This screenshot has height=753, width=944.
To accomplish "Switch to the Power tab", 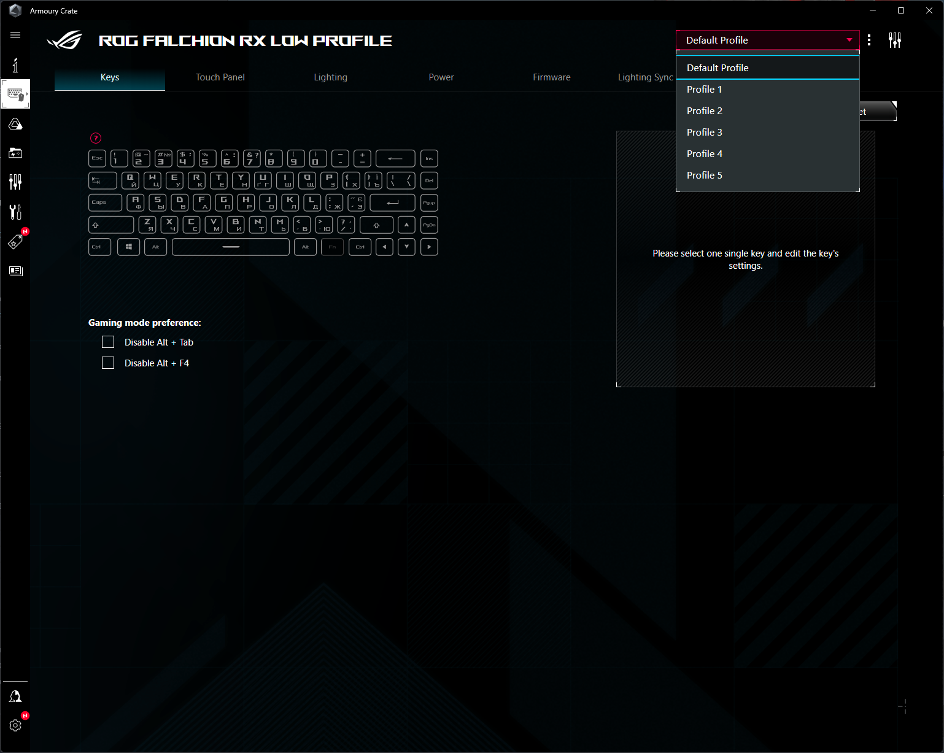I will pyautogui.click(x=441, y=77).
